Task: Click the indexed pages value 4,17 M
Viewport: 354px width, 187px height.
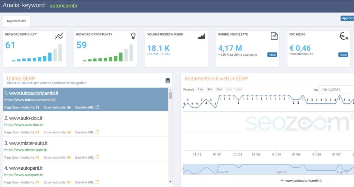Action: tap(230, 48)
